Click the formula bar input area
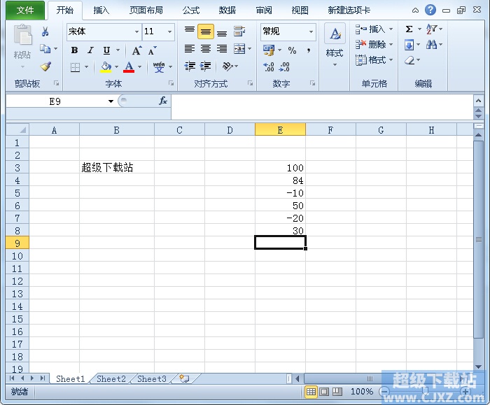This screenshot has width=490, height=405. (x=322, y=107)
